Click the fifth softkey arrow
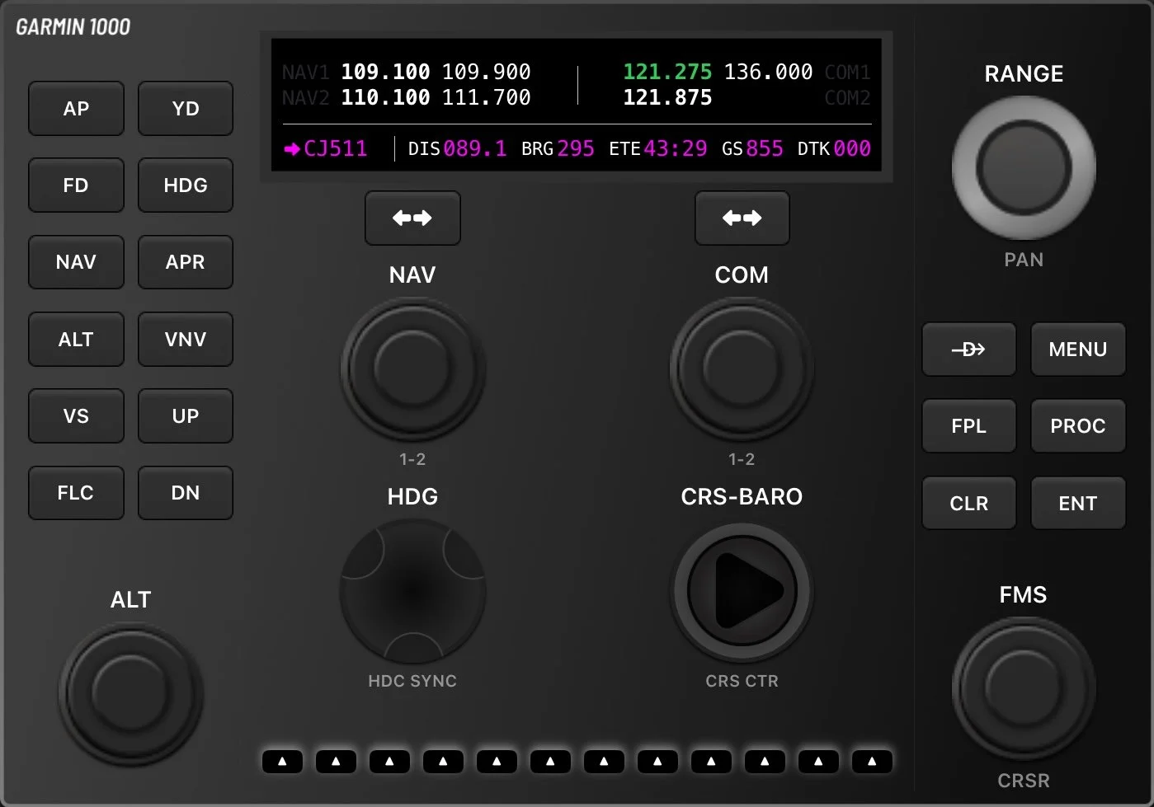Screen dimensions: 1154x807 point(497,762)
